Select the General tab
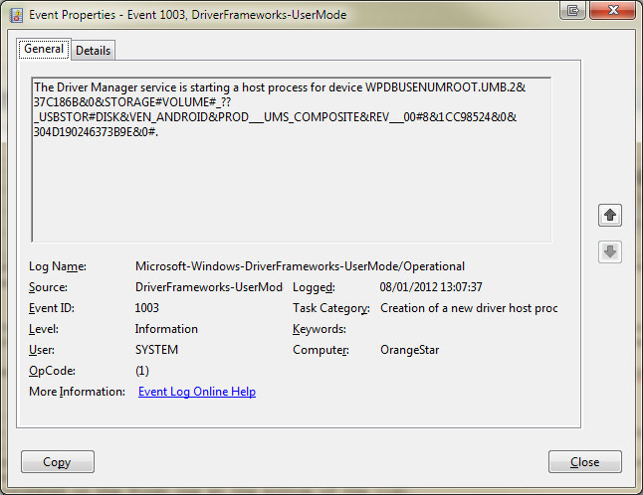The height and width of the screenshot is (495, 643). tap(44, 49)
